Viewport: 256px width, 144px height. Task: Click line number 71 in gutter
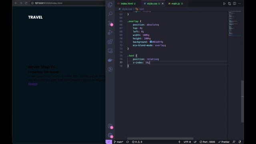tap(121, 42)
